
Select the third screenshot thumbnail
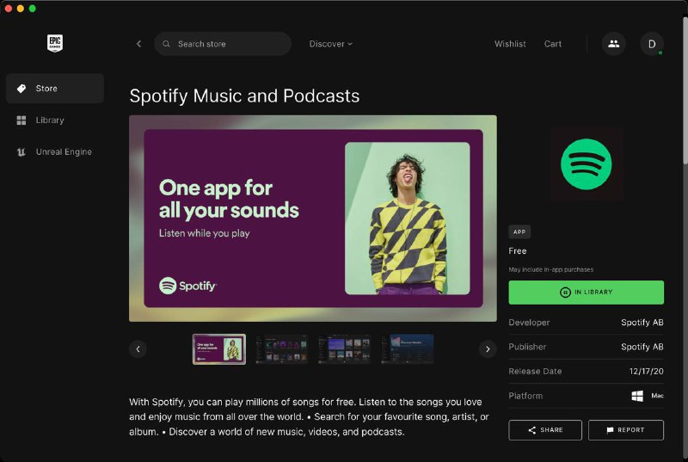click(x=345, y=349)
